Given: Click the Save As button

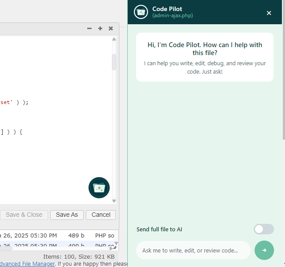Looking at the screenshot, I should coord(67,215).
